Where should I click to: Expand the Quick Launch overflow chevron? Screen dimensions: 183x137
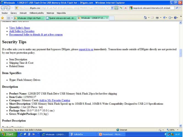point(38,133)
